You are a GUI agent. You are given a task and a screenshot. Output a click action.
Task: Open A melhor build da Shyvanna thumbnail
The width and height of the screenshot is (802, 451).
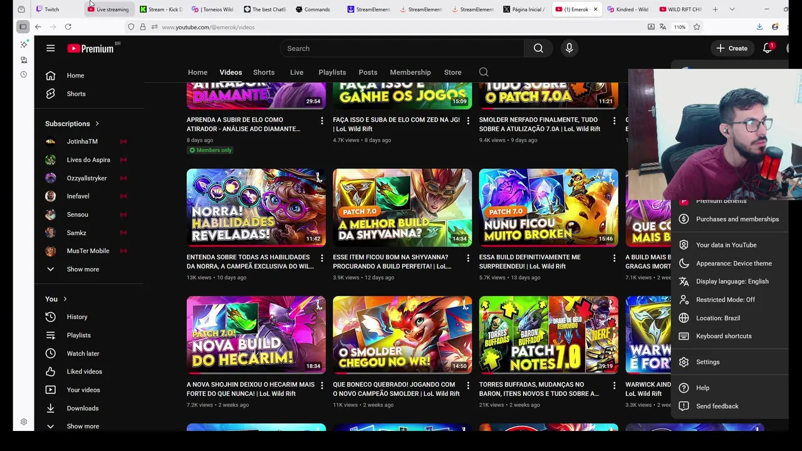402,207
